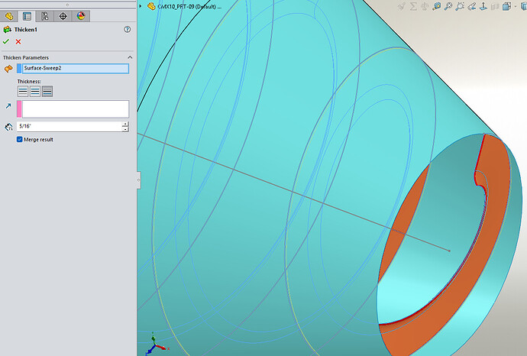Click the View Orientation cube icon
Image resolution: width=527 pixels, height=356 pixels.
pos(506,6)
